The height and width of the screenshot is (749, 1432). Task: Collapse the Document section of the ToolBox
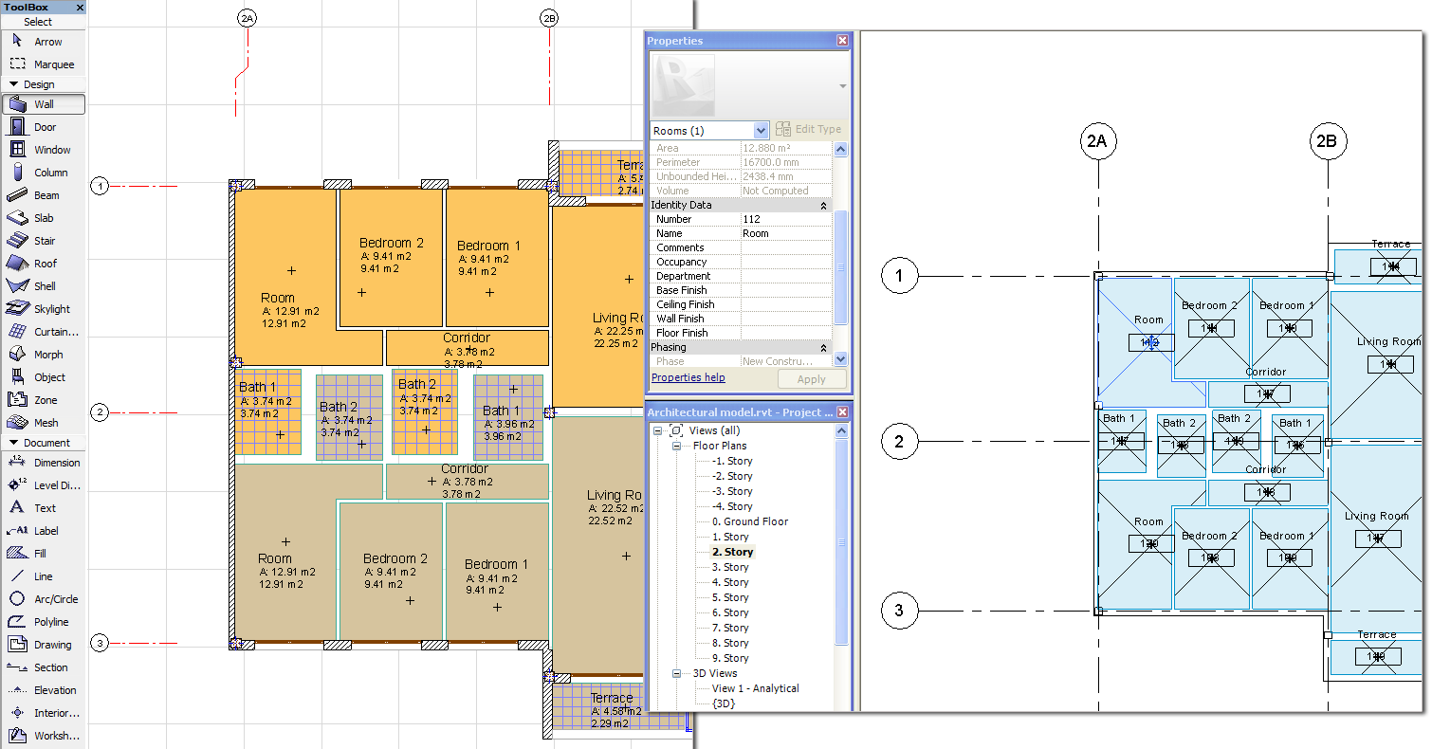pos(14,443)
